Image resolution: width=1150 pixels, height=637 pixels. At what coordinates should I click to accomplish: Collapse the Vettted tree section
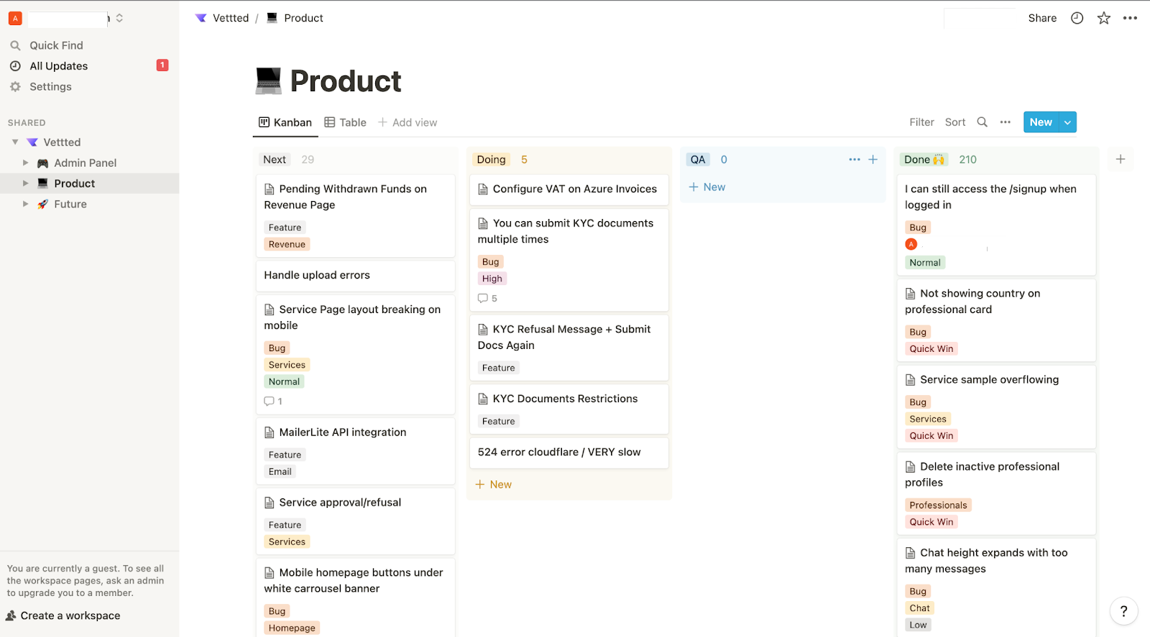[x=15, y=142]
